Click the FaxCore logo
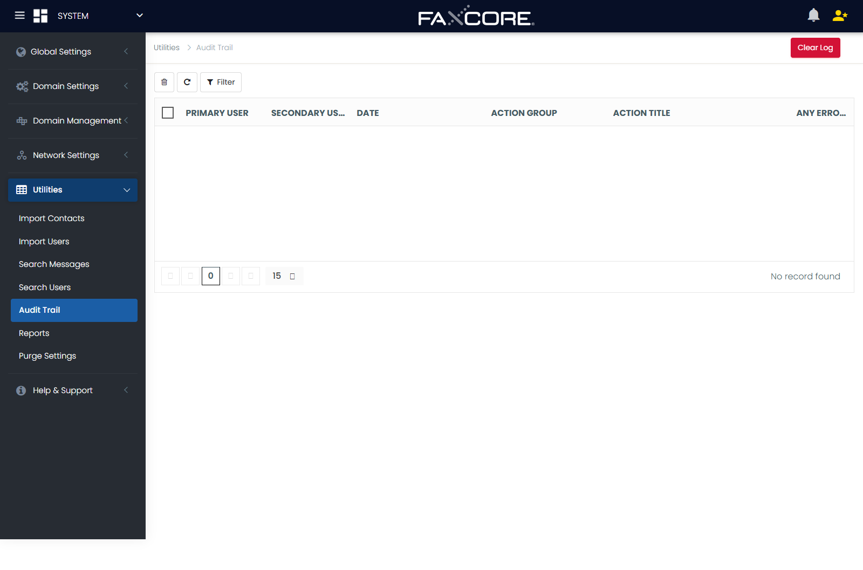 click(x=476, y=16)
